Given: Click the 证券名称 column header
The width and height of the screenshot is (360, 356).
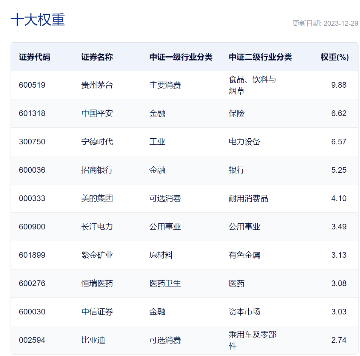Looking at the screenshot, I should (97, 57).
